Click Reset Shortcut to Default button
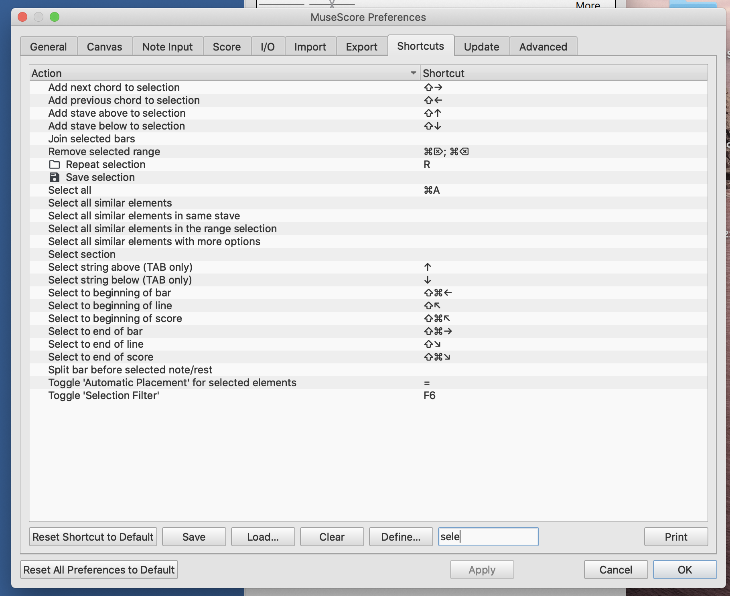 tap(93, 537)
